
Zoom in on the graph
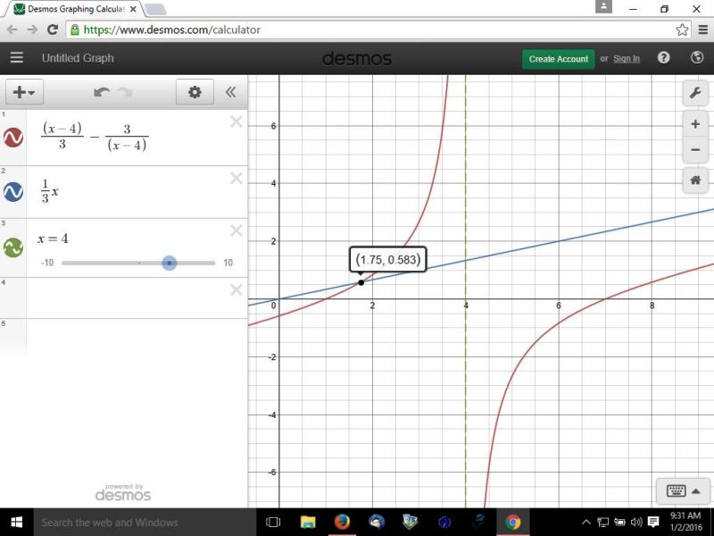tap(695, 124)
